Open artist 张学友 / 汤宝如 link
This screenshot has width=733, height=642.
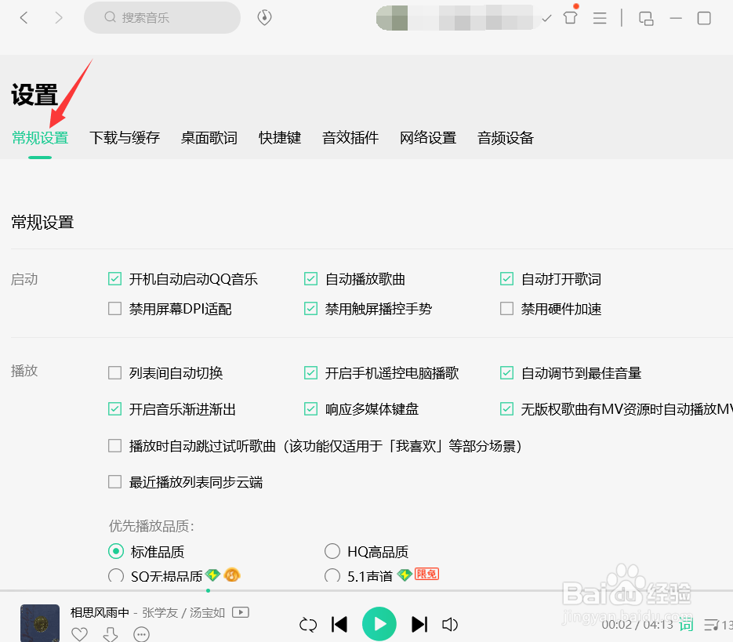[x=183, y=612]
